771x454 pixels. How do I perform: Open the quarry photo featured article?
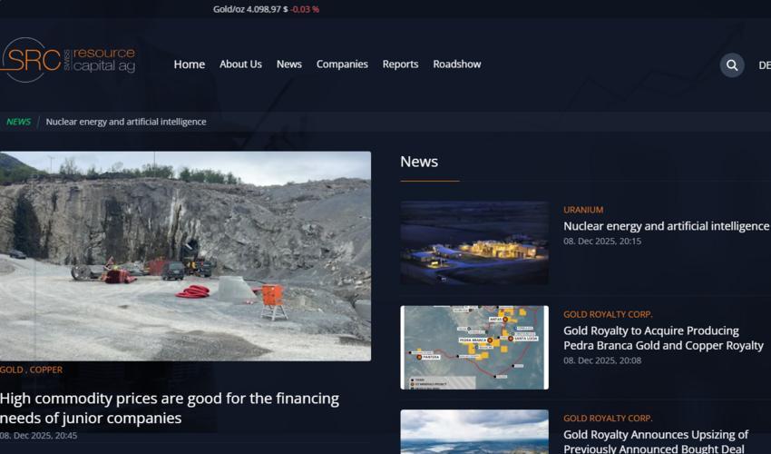(x=185, y=256)
